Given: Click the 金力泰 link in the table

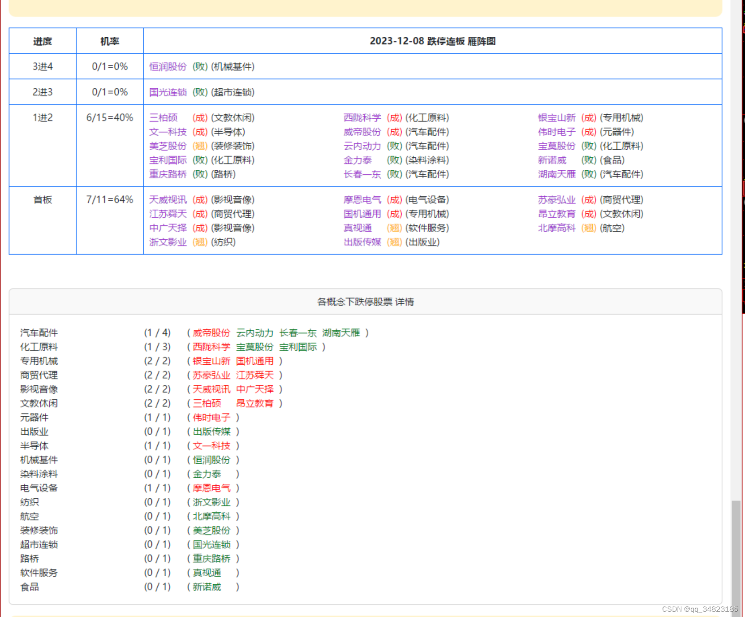Looking at the screenshot, I should [358, 160].
